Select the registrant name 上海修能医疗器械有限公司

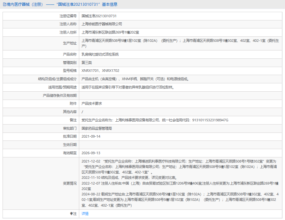point(102,24)
